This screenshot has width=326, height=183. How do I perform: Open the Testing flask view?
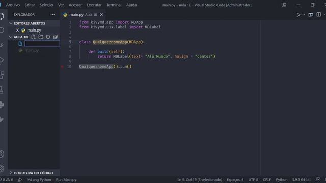click(x=2, y=90)
